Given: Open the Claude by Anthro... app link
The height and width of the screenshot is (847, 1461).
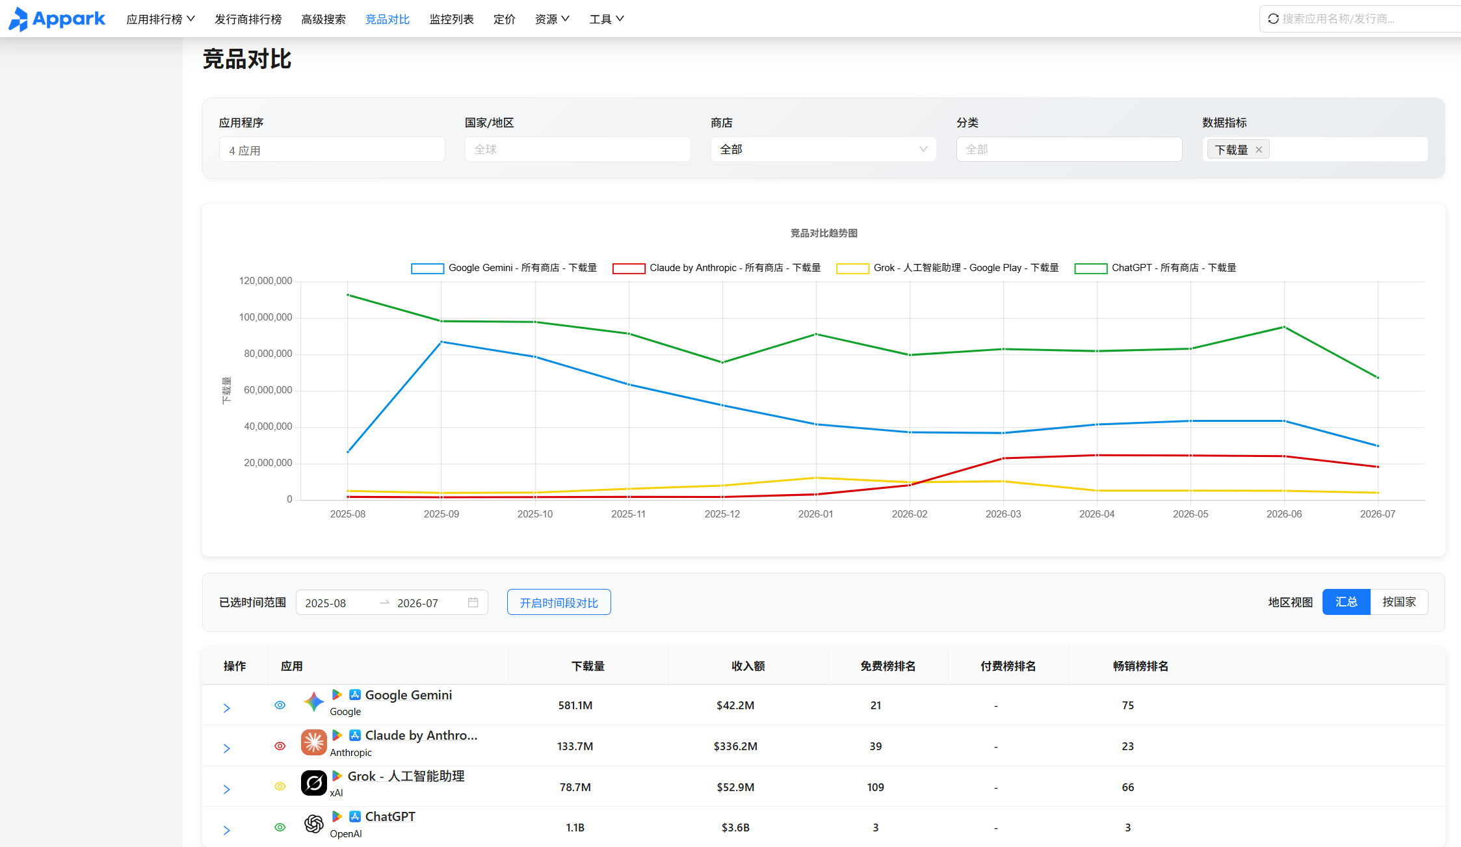Looking at the screenshot, I should (421, 735).
